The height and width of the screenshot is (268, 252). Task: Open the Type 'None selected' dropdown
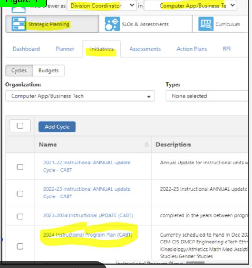[207, 96]
